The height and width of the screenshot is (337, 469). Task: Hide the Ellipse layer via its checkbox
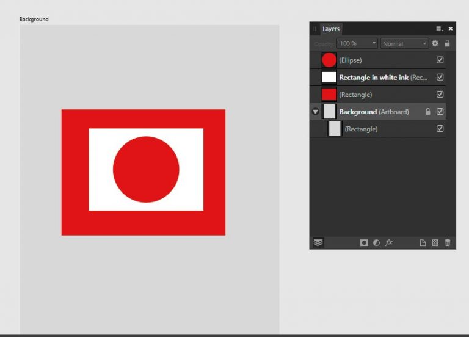pyautogui.click(x=440, y=60)
